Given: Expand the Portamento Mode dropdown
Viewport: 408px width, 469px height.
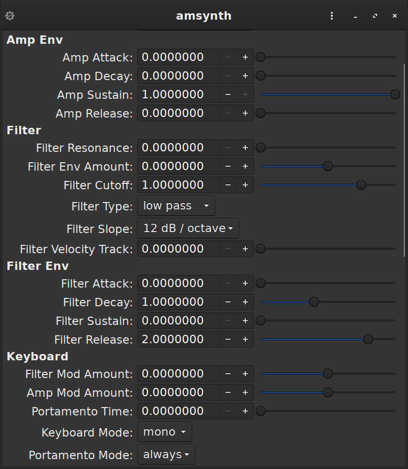Looking at the screenshot, I should 166,455.
